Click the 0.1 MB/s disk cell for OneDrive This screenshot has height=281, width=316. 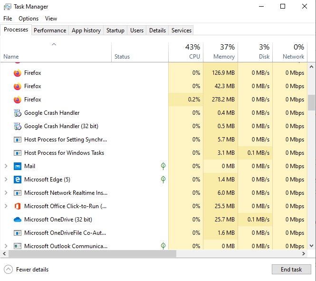tap(255, 220)
